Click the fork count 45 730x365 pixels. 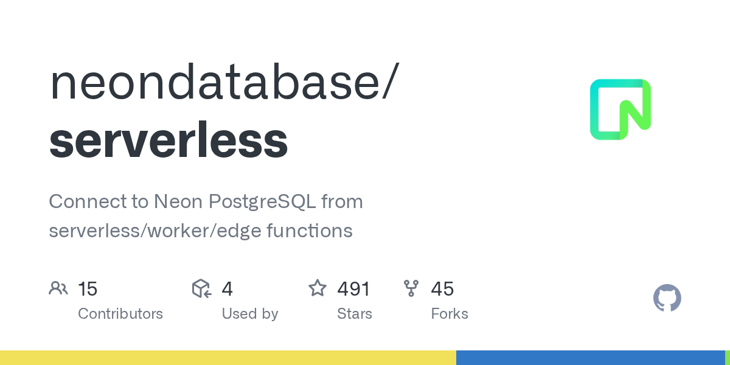442,289
